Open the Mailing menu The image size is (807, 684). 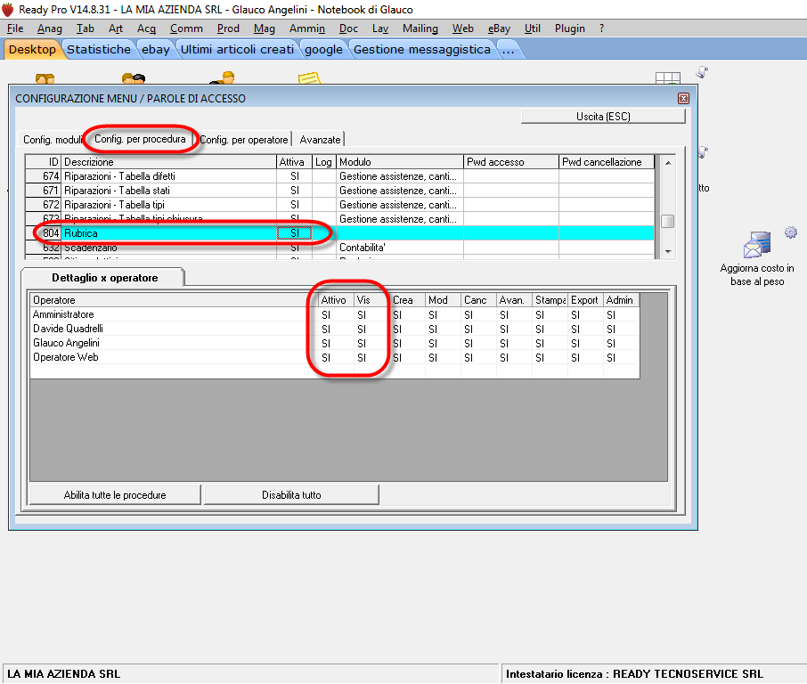tap(420, 28)
